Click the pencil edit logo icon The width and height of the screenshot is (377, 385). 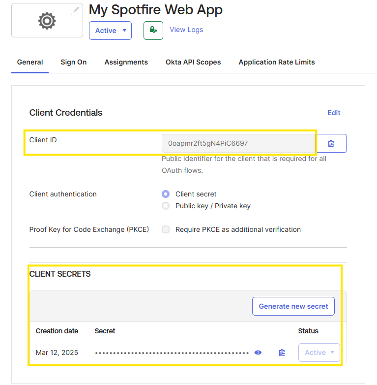click(77, 9)
